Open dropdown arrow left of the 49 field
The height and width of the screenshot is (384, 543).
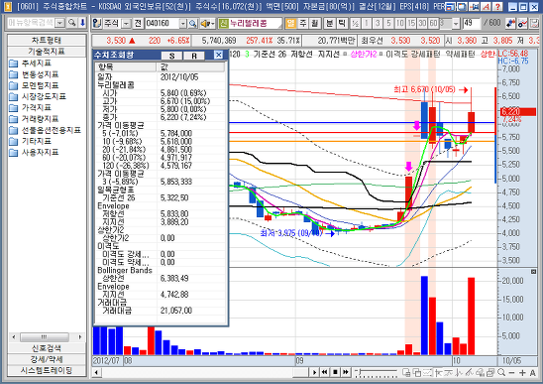456,23
